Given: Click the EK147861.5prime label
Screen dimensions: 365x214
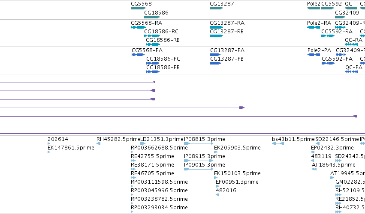Looking at the screenshot, I should (x=71, y=148).
